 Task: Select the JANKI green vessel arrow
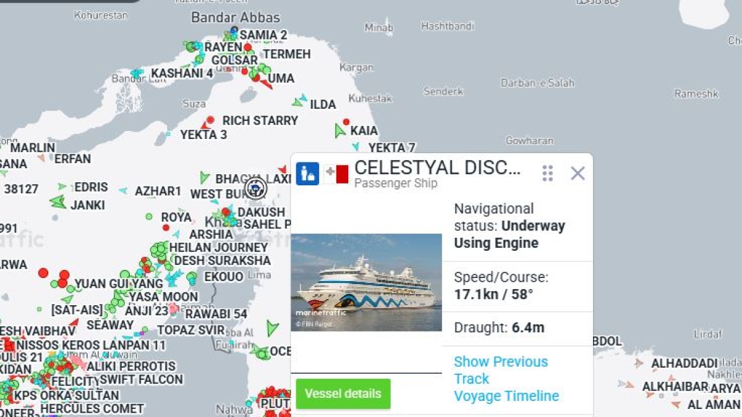[58, 201]
